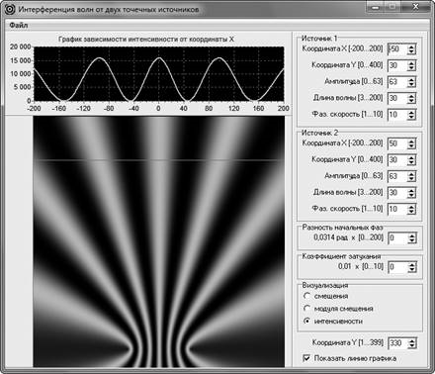Click the intensity graph peak at X equals 0
Screen dimensions: 435x374
159,58
